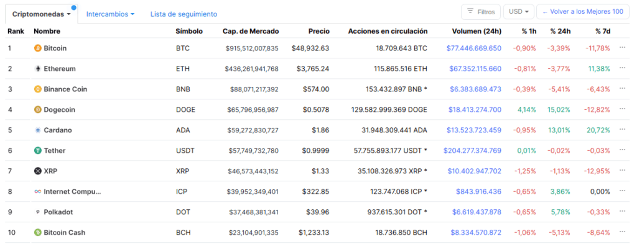Open the USD currency selector
This screenshot has width=637, height=244.
click(x=519, y=12)
